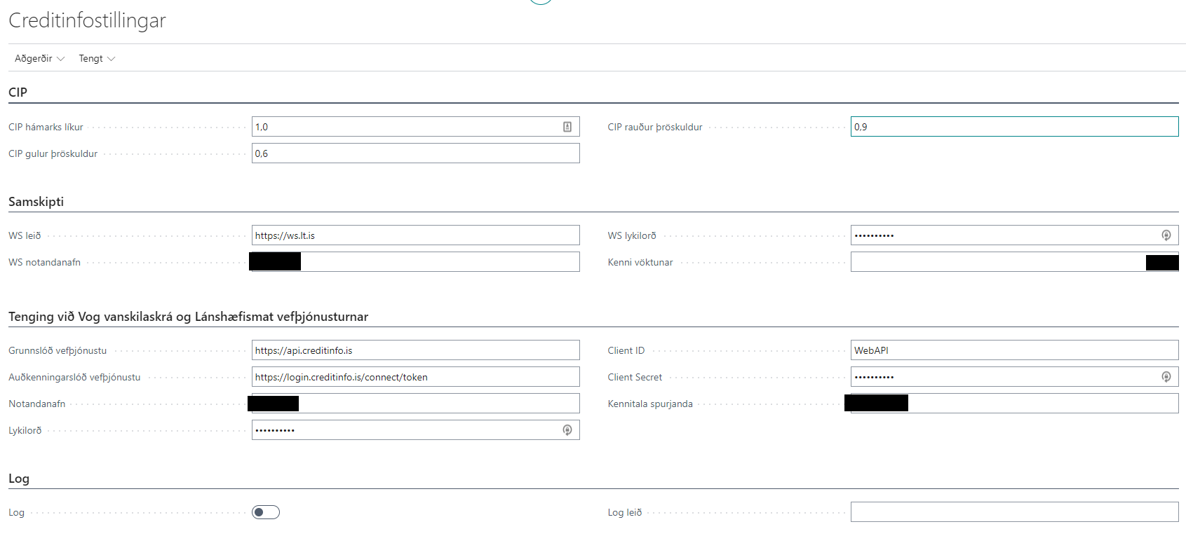Focus the WS notandanafn input field

tap(439, 262)
